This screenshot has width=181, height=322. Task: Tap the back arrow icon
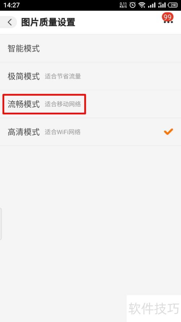9,22
